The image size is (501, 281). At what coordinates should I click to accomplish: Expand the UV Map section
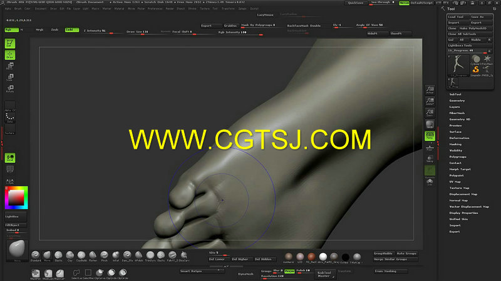(x=455, y=182)
